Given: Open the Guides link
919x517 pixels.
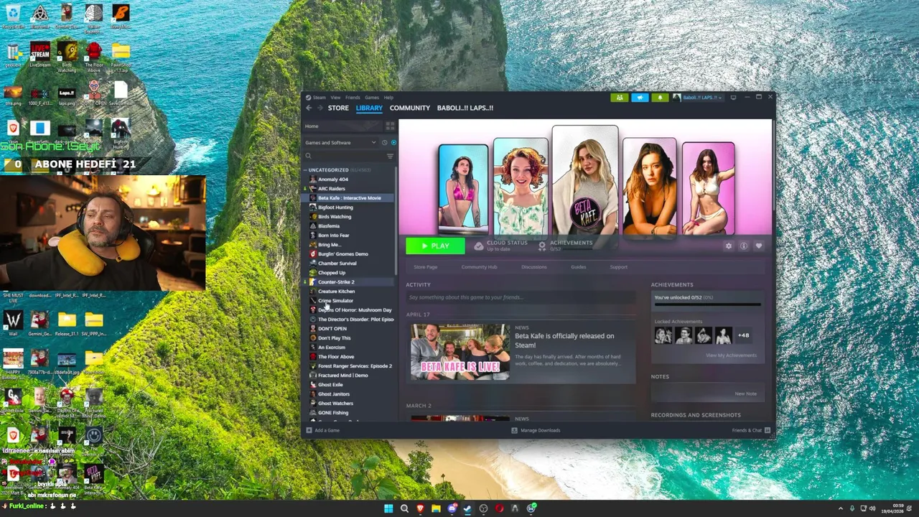Looking at the screenshot, I should 578,267.
